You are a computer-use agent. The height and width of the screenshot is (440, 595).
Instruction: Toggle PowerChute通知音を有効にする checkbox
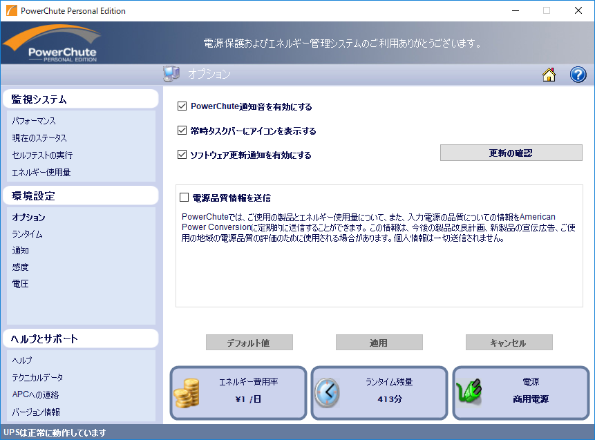[182, 106]
